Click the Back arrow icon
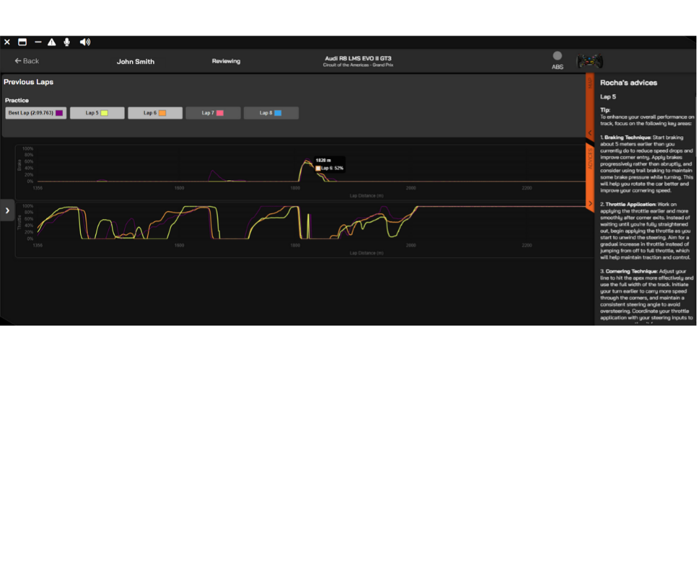This screenshot has height=567, width=699. tap(16, 61)
